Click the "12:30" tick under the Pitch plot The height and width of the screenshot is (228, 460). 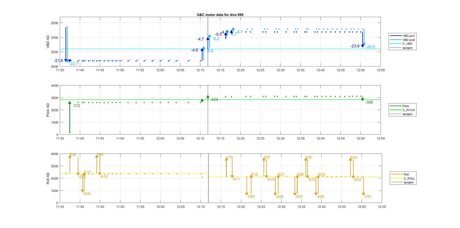tap(281, 139)
